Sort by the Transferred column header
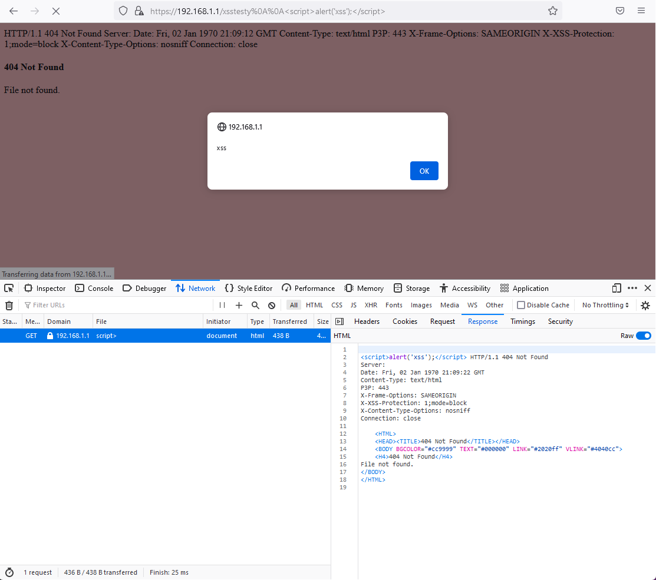This screenshot has width=656, height=580. (291, 322)
